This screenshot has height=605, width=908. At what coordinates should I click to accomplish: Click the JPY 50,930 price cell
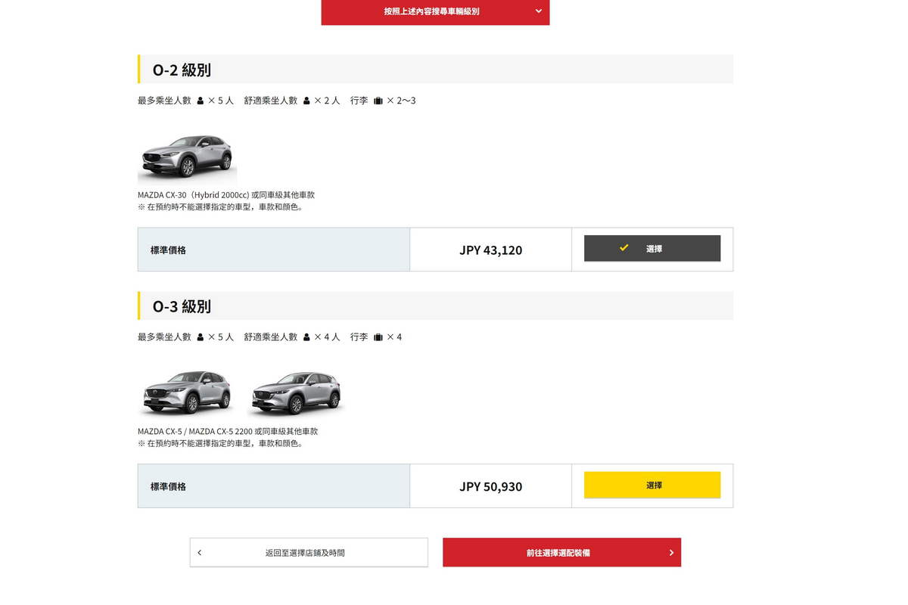pyautogui.click(x=490, y=487)
